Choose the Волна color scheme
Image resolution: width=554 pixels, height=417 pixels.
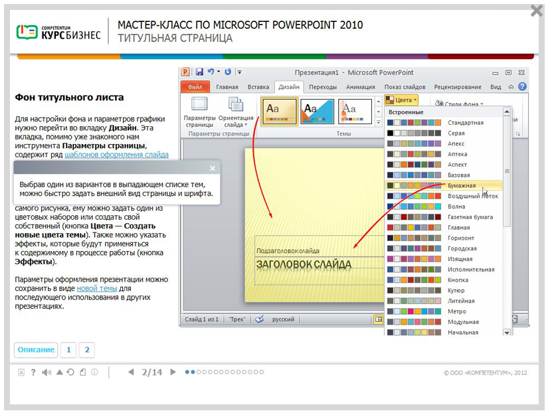pos(444,207)
